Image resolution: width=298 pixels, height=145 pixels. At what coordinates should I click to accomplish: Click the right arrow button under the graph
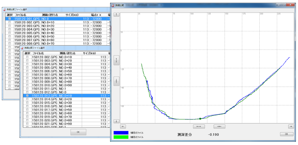(x=291, y=127)
